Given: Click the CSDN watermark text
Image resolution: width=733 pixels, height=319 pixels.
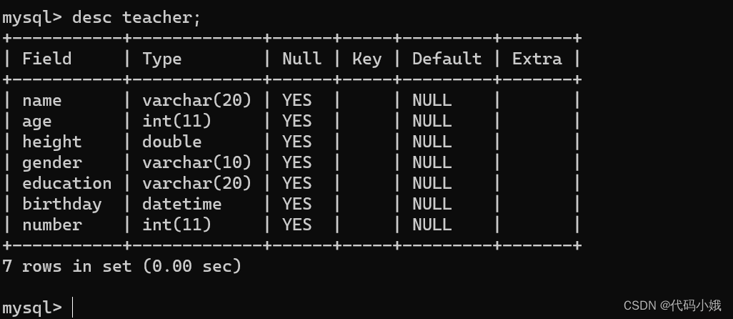Looking at the screenshot, I should tap(672, 305).
